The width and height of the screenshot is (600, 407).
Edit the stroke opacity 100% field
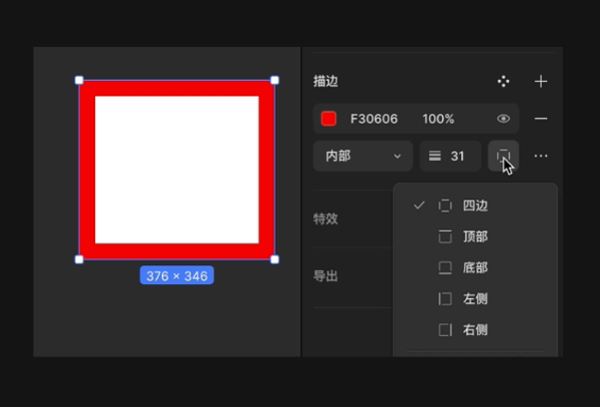[x=438, y=119]
